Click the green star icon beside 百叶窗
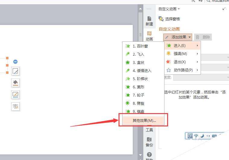Viewport: 229px width, 160px height. (128, 46)
